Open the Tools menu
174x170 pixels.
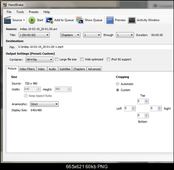pyautogui.click(x=20, y=12)
